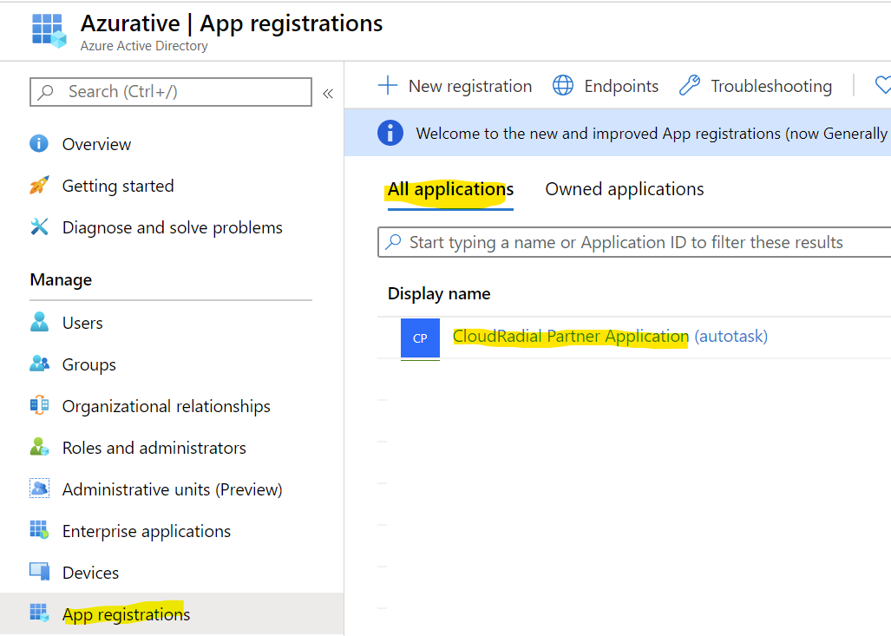Open the Overview menu item
The height and width of the screenshot is (636, 891).
click(x=96, y=144)
